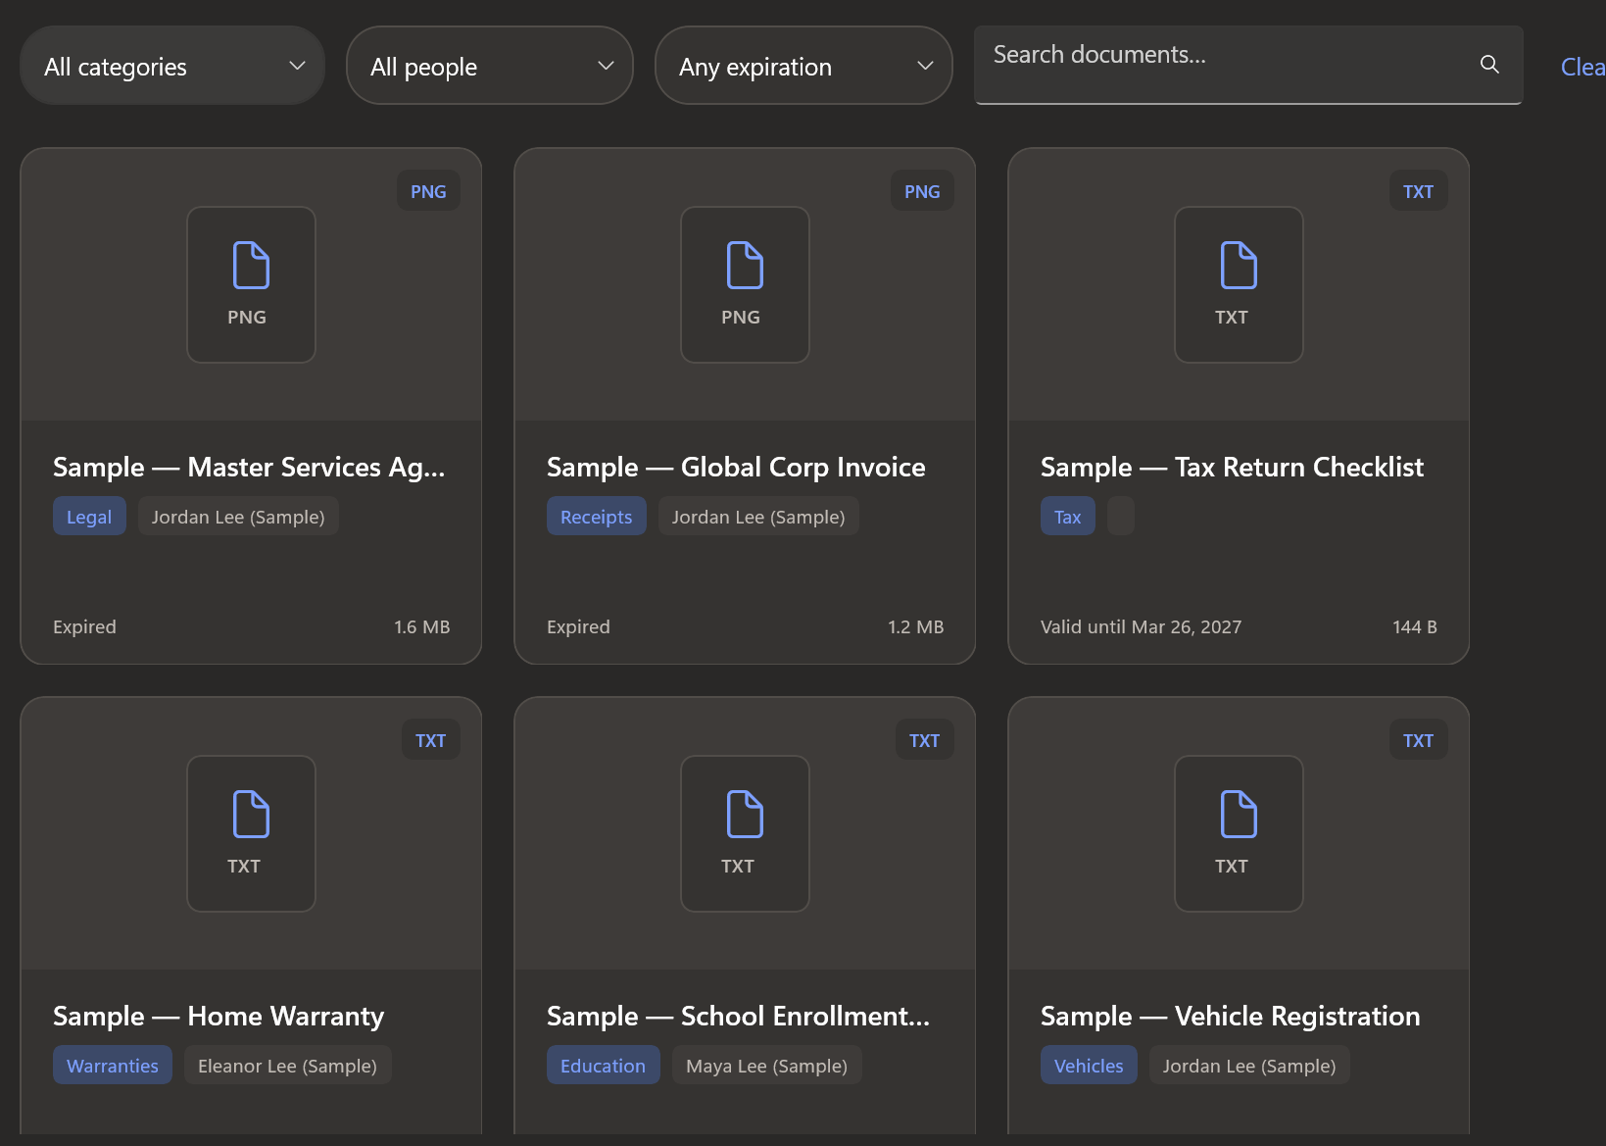This screenshot has height=1146, width=1606.
Task: Open the Vehicle Registration file icon
Action: click(1240, 833)
